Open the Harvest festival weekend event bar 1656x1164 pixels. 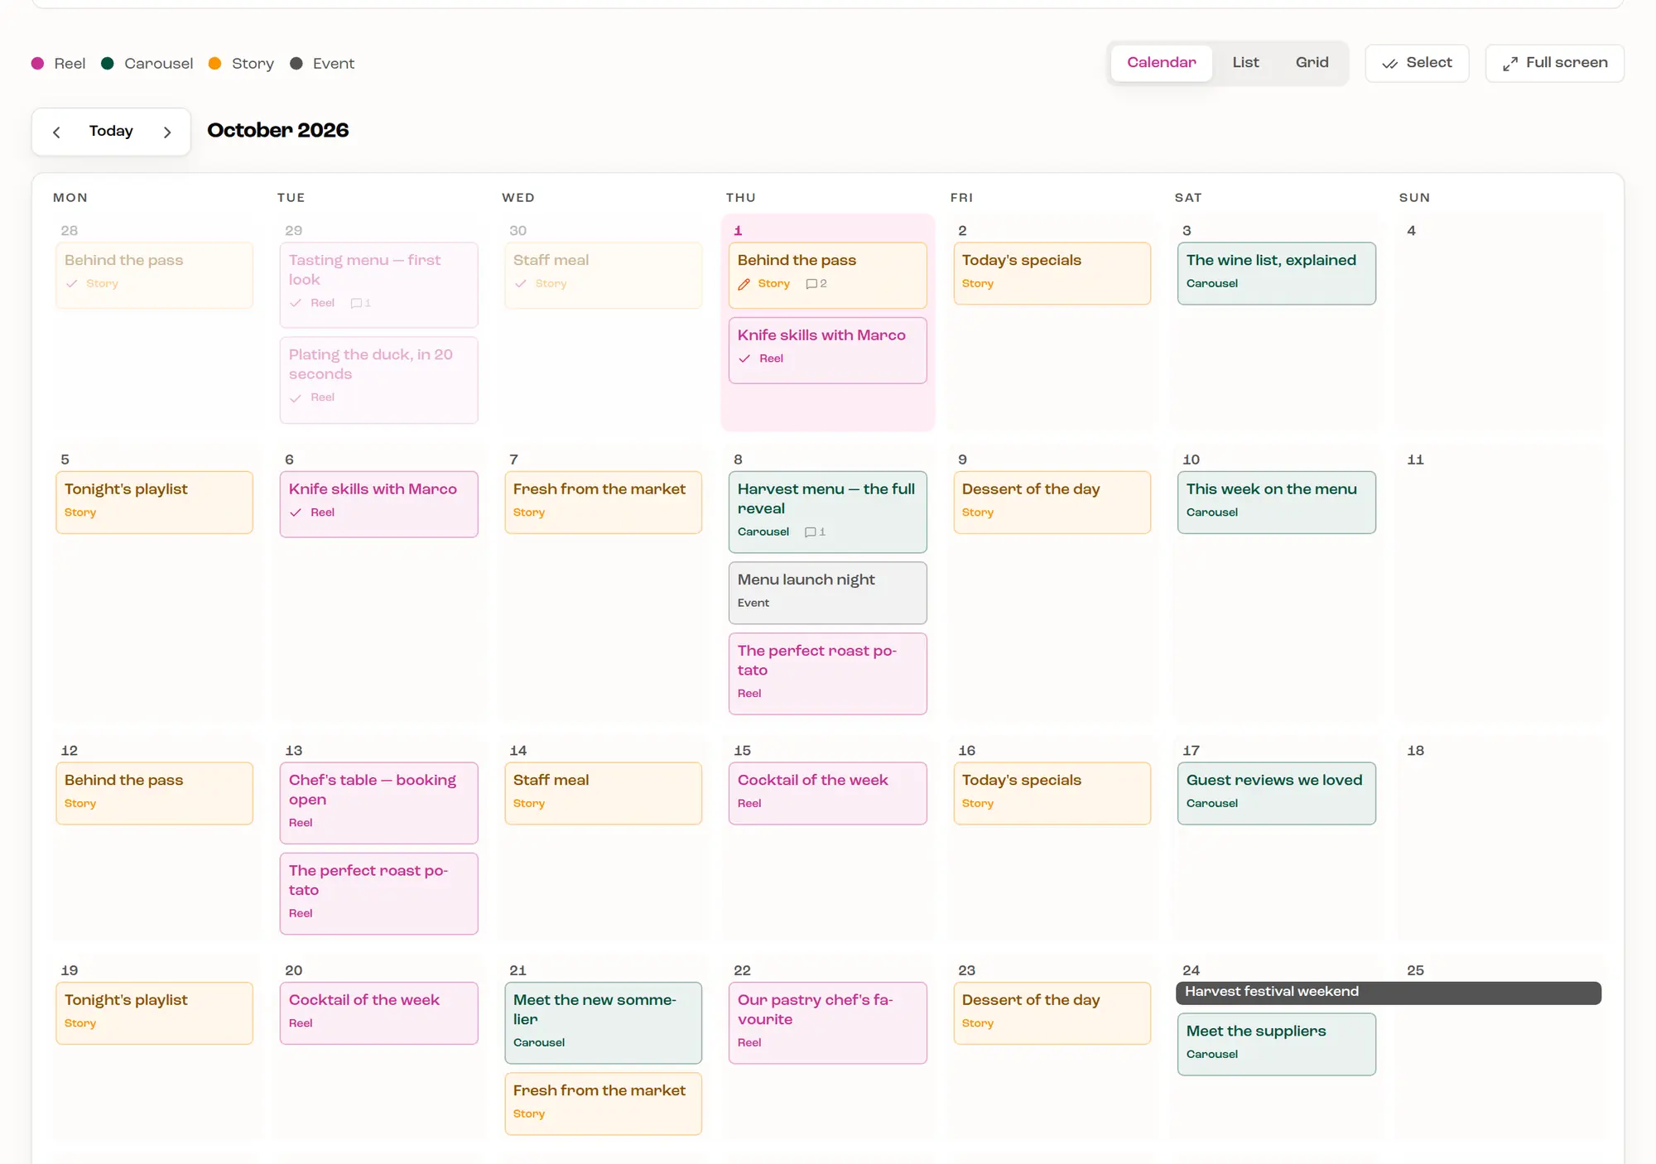[1388, 993]
